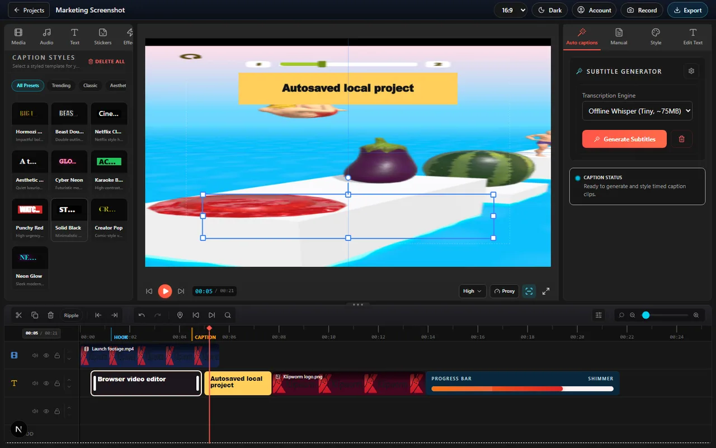Image resolution: width=716 pixels, height=448 pixels.
Task: Open timeline settings sliders icon
Action: [x=599, y=315]
